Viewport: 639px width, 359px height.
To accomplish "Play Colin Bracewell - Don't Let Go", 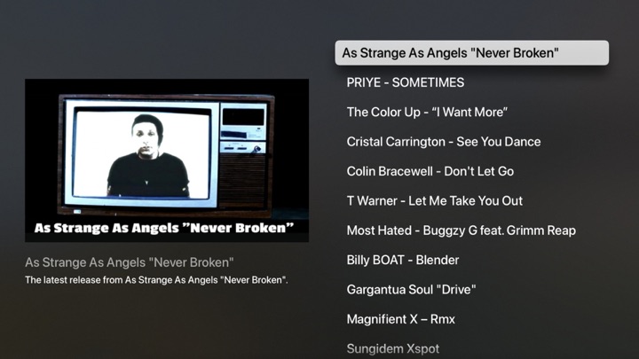I will pyautogui.click(x=430, y=171).
